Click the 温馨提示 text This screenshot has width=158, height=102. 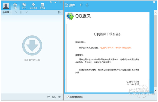[80, 55]
